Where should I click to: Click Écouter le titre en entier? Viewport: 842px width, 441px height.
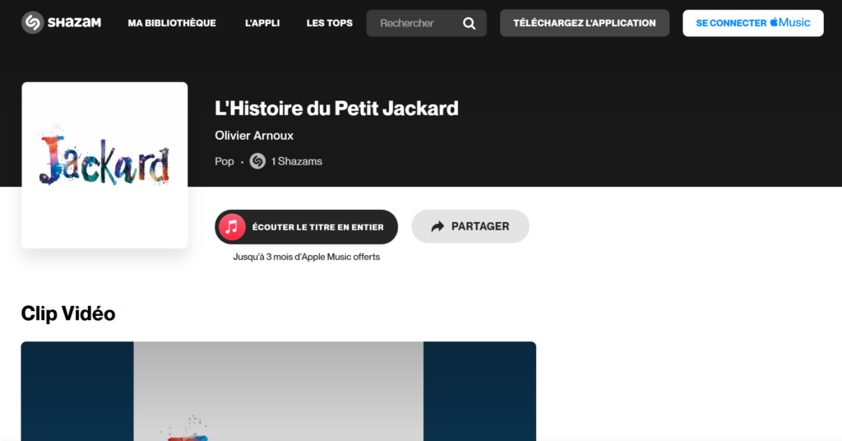coord(306,227)
